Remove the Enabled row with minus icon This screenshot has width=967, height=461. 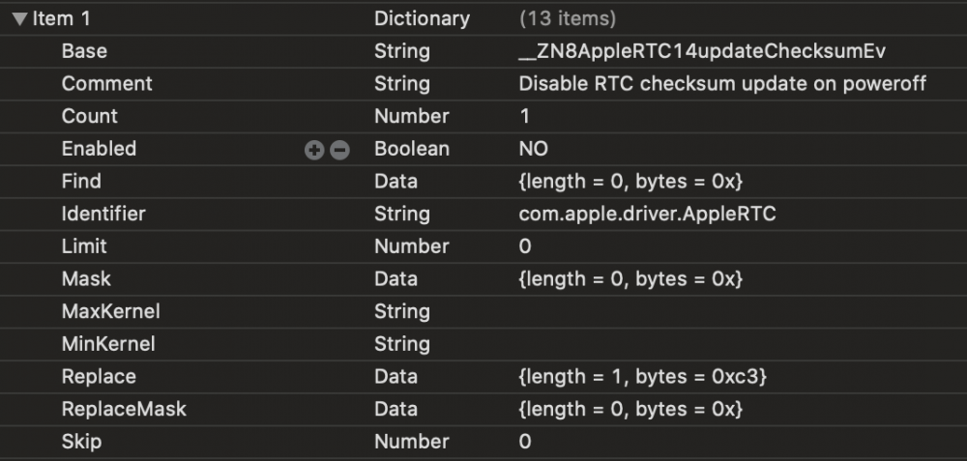click(339, 150)
